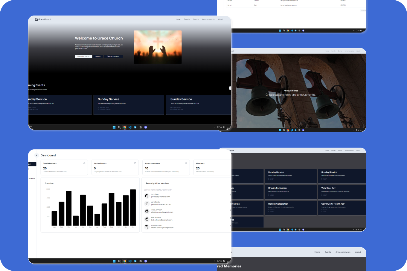Image resolution: width=407 pixels, height=271 pixels.
Task: Click the Grace Church logo icon
Action: [x=36, y=19]
